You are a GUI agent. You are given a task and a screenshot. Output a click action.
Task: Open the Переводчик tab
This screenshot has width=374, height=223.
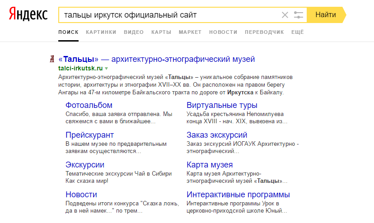pyautogui.click(x=264, y=32)
